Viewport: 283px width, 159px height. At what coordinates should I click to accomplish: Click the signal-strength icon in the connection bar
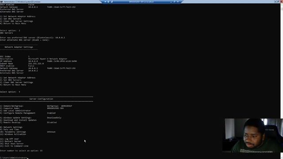point(112,2)
